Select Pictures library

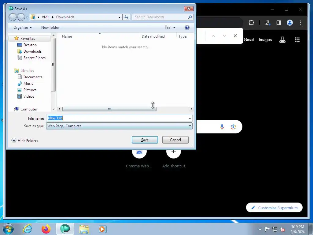pos(30,90)
